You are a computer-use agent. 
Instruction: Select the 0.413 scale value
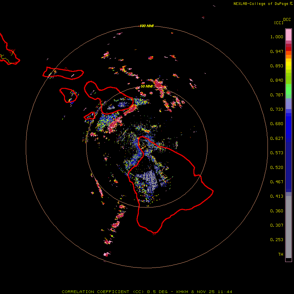click(277, 196)
